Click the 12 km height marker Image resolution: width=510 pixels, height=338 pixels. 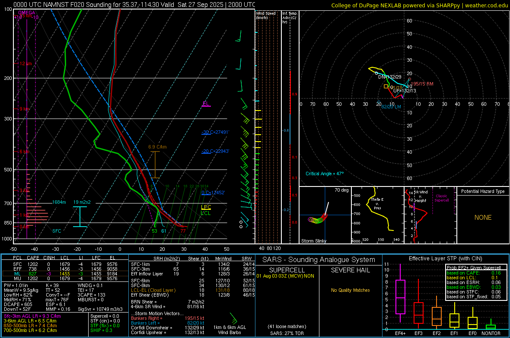click(25, 63)
